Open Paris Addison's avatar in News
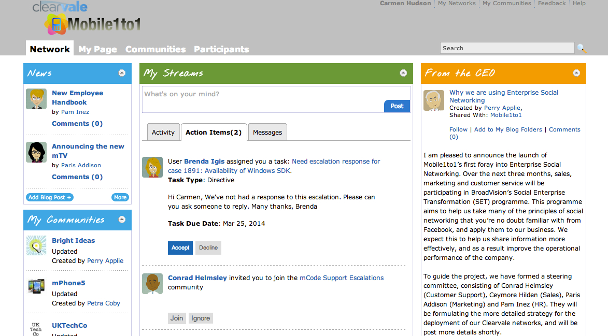 (x=36, y=152)
